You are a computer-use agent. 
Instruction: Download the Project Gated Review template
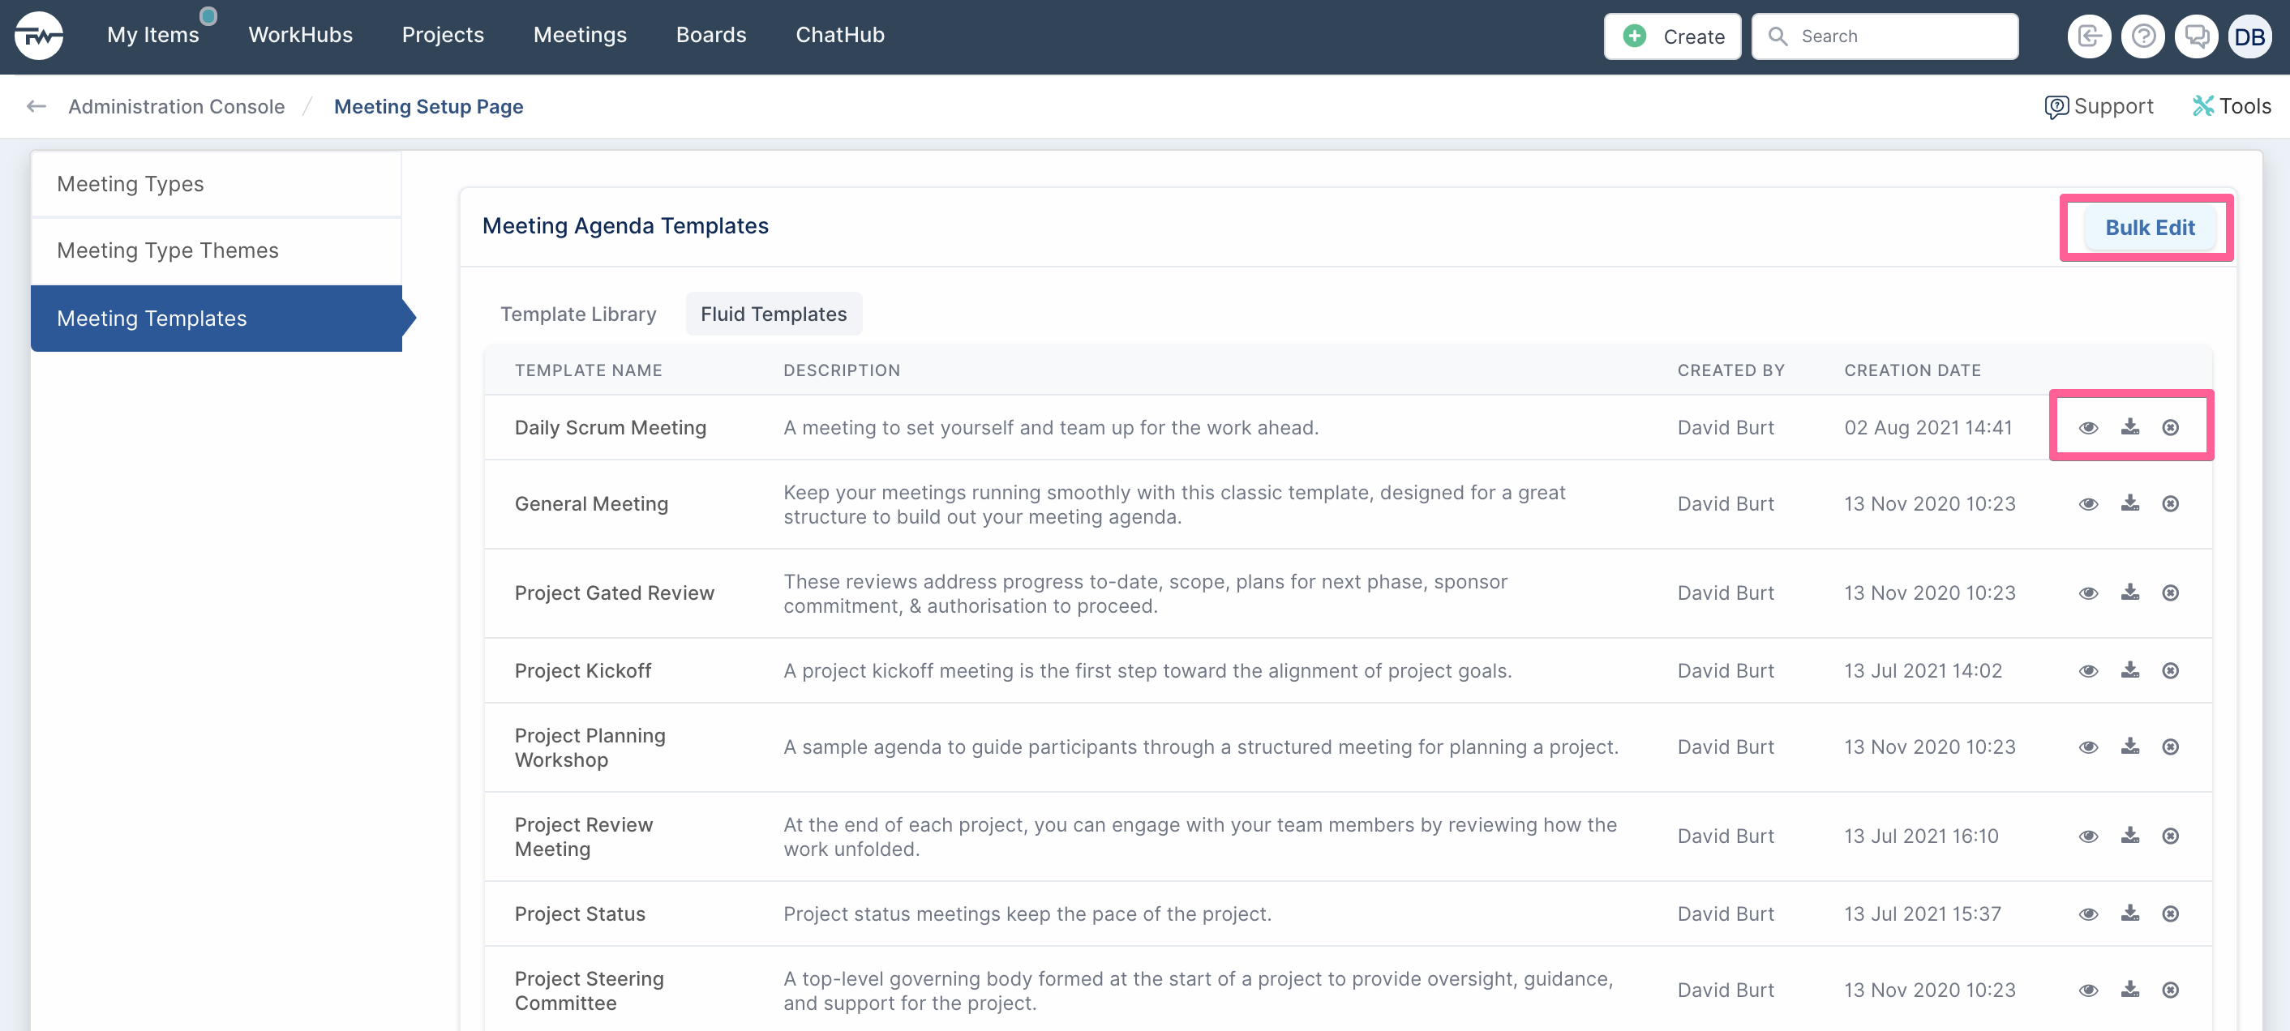coord(2130,592)
